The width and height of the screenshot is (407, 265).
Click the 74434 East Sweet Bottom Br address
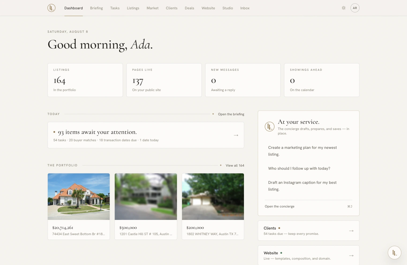(78, 234)
